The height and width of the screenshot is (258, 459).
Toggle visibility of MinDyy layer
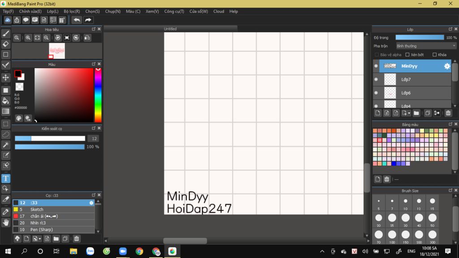(x=376, y=66)
